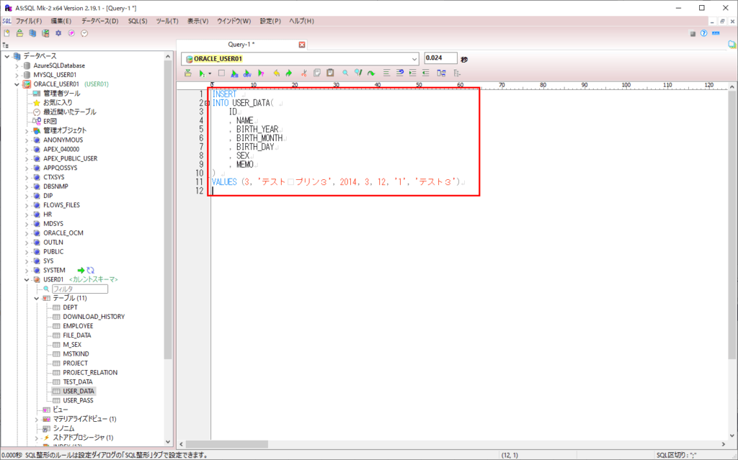Run the SQL statement with the green play icon

(203, 73)
